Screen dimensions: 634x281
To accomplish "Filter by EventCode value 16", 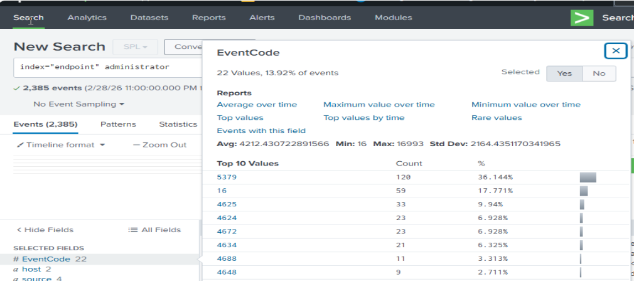I will (222, 191).
